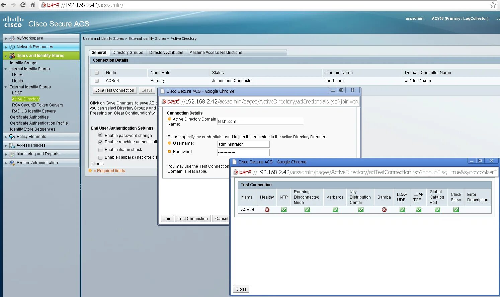The height and width of the screenshot is (297, 500).
Task: Collapse the Users and Identity Stores section
Action: pos(6,56)
